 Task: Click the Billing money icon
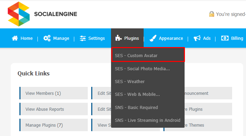[225, 38]
